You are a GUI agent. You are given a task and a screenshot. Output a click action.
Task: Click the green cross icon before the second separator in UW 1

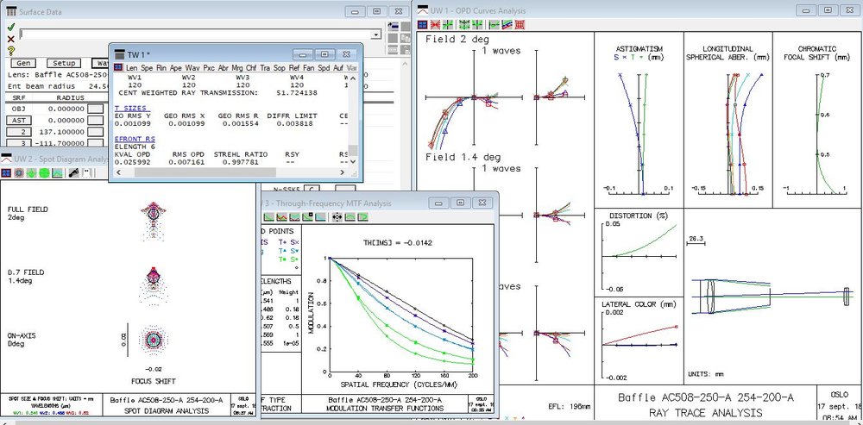pos(477,25)
